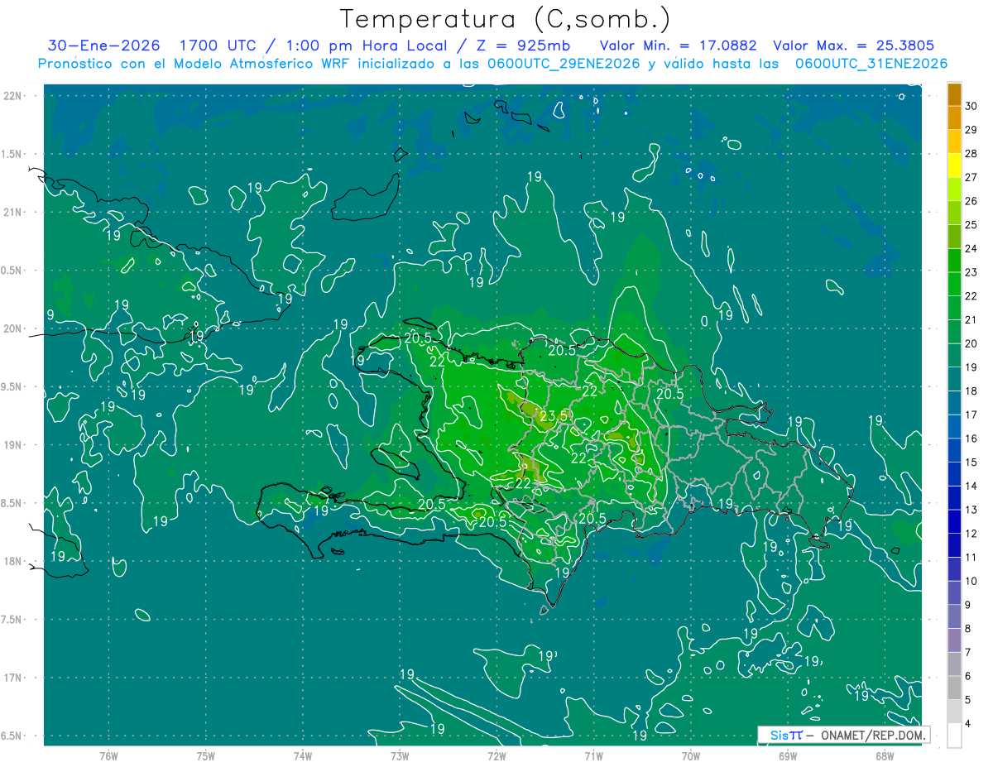Click the '75W' longitude axis label
The image size is (993, 767).
point(206,755)
